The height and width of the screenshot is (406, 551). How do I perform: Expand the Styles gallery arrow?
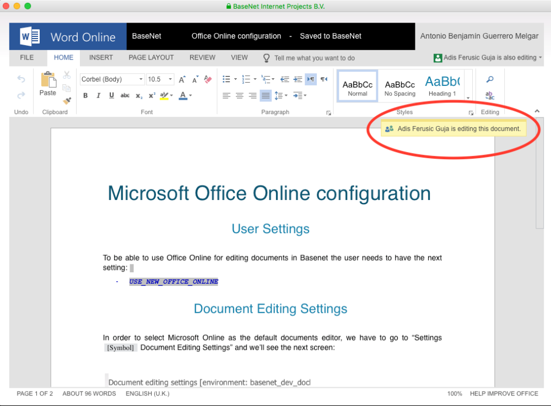coord(468,98)
